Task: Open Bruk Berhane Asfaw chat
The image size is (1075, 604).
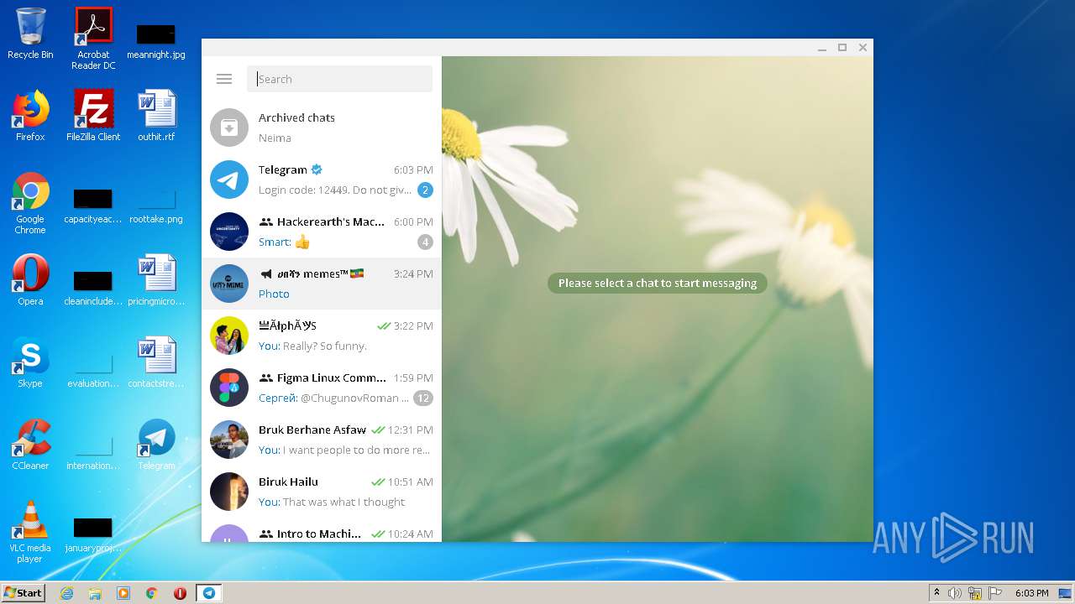Action: pos(322,440)
